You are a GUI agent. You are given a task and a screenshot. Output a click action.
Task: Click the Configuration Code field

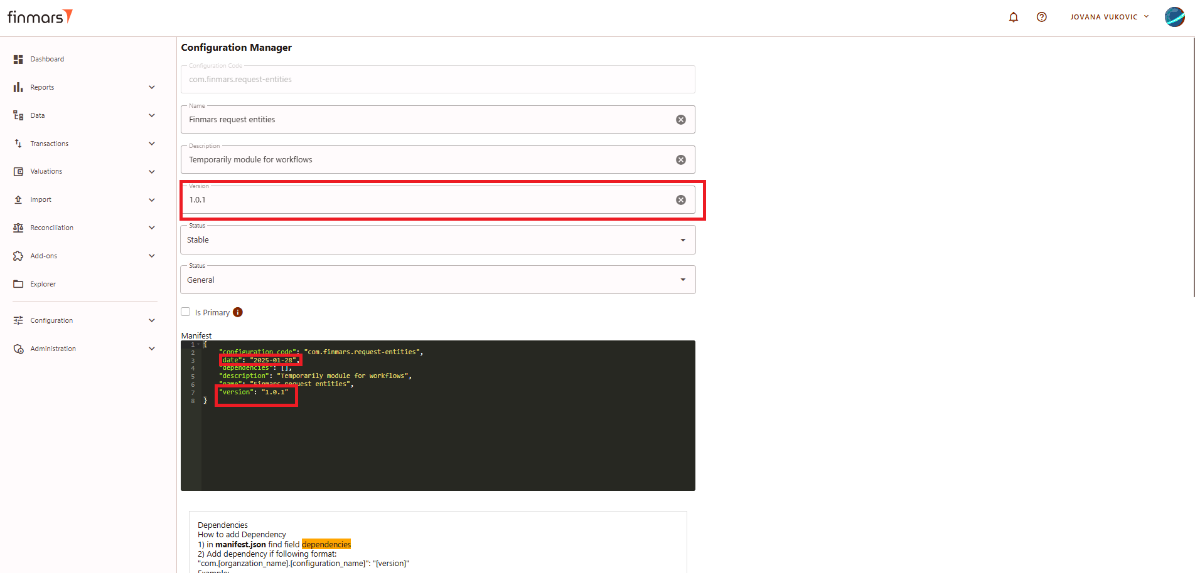[x=438, y=80]
